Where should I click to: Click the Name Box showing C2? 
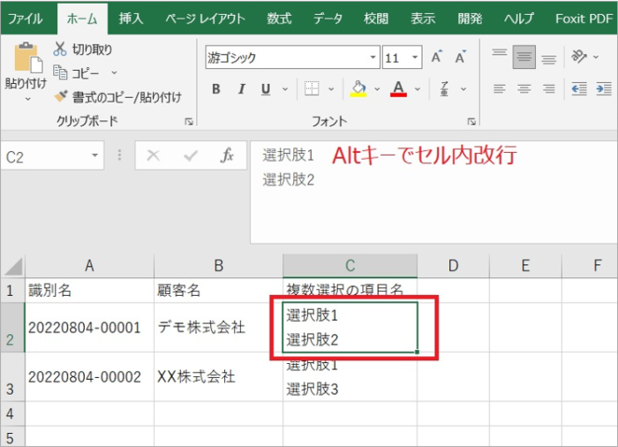coord(52,155)
